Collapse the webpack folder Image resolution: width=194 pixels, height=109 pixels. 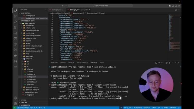[29, 59]
